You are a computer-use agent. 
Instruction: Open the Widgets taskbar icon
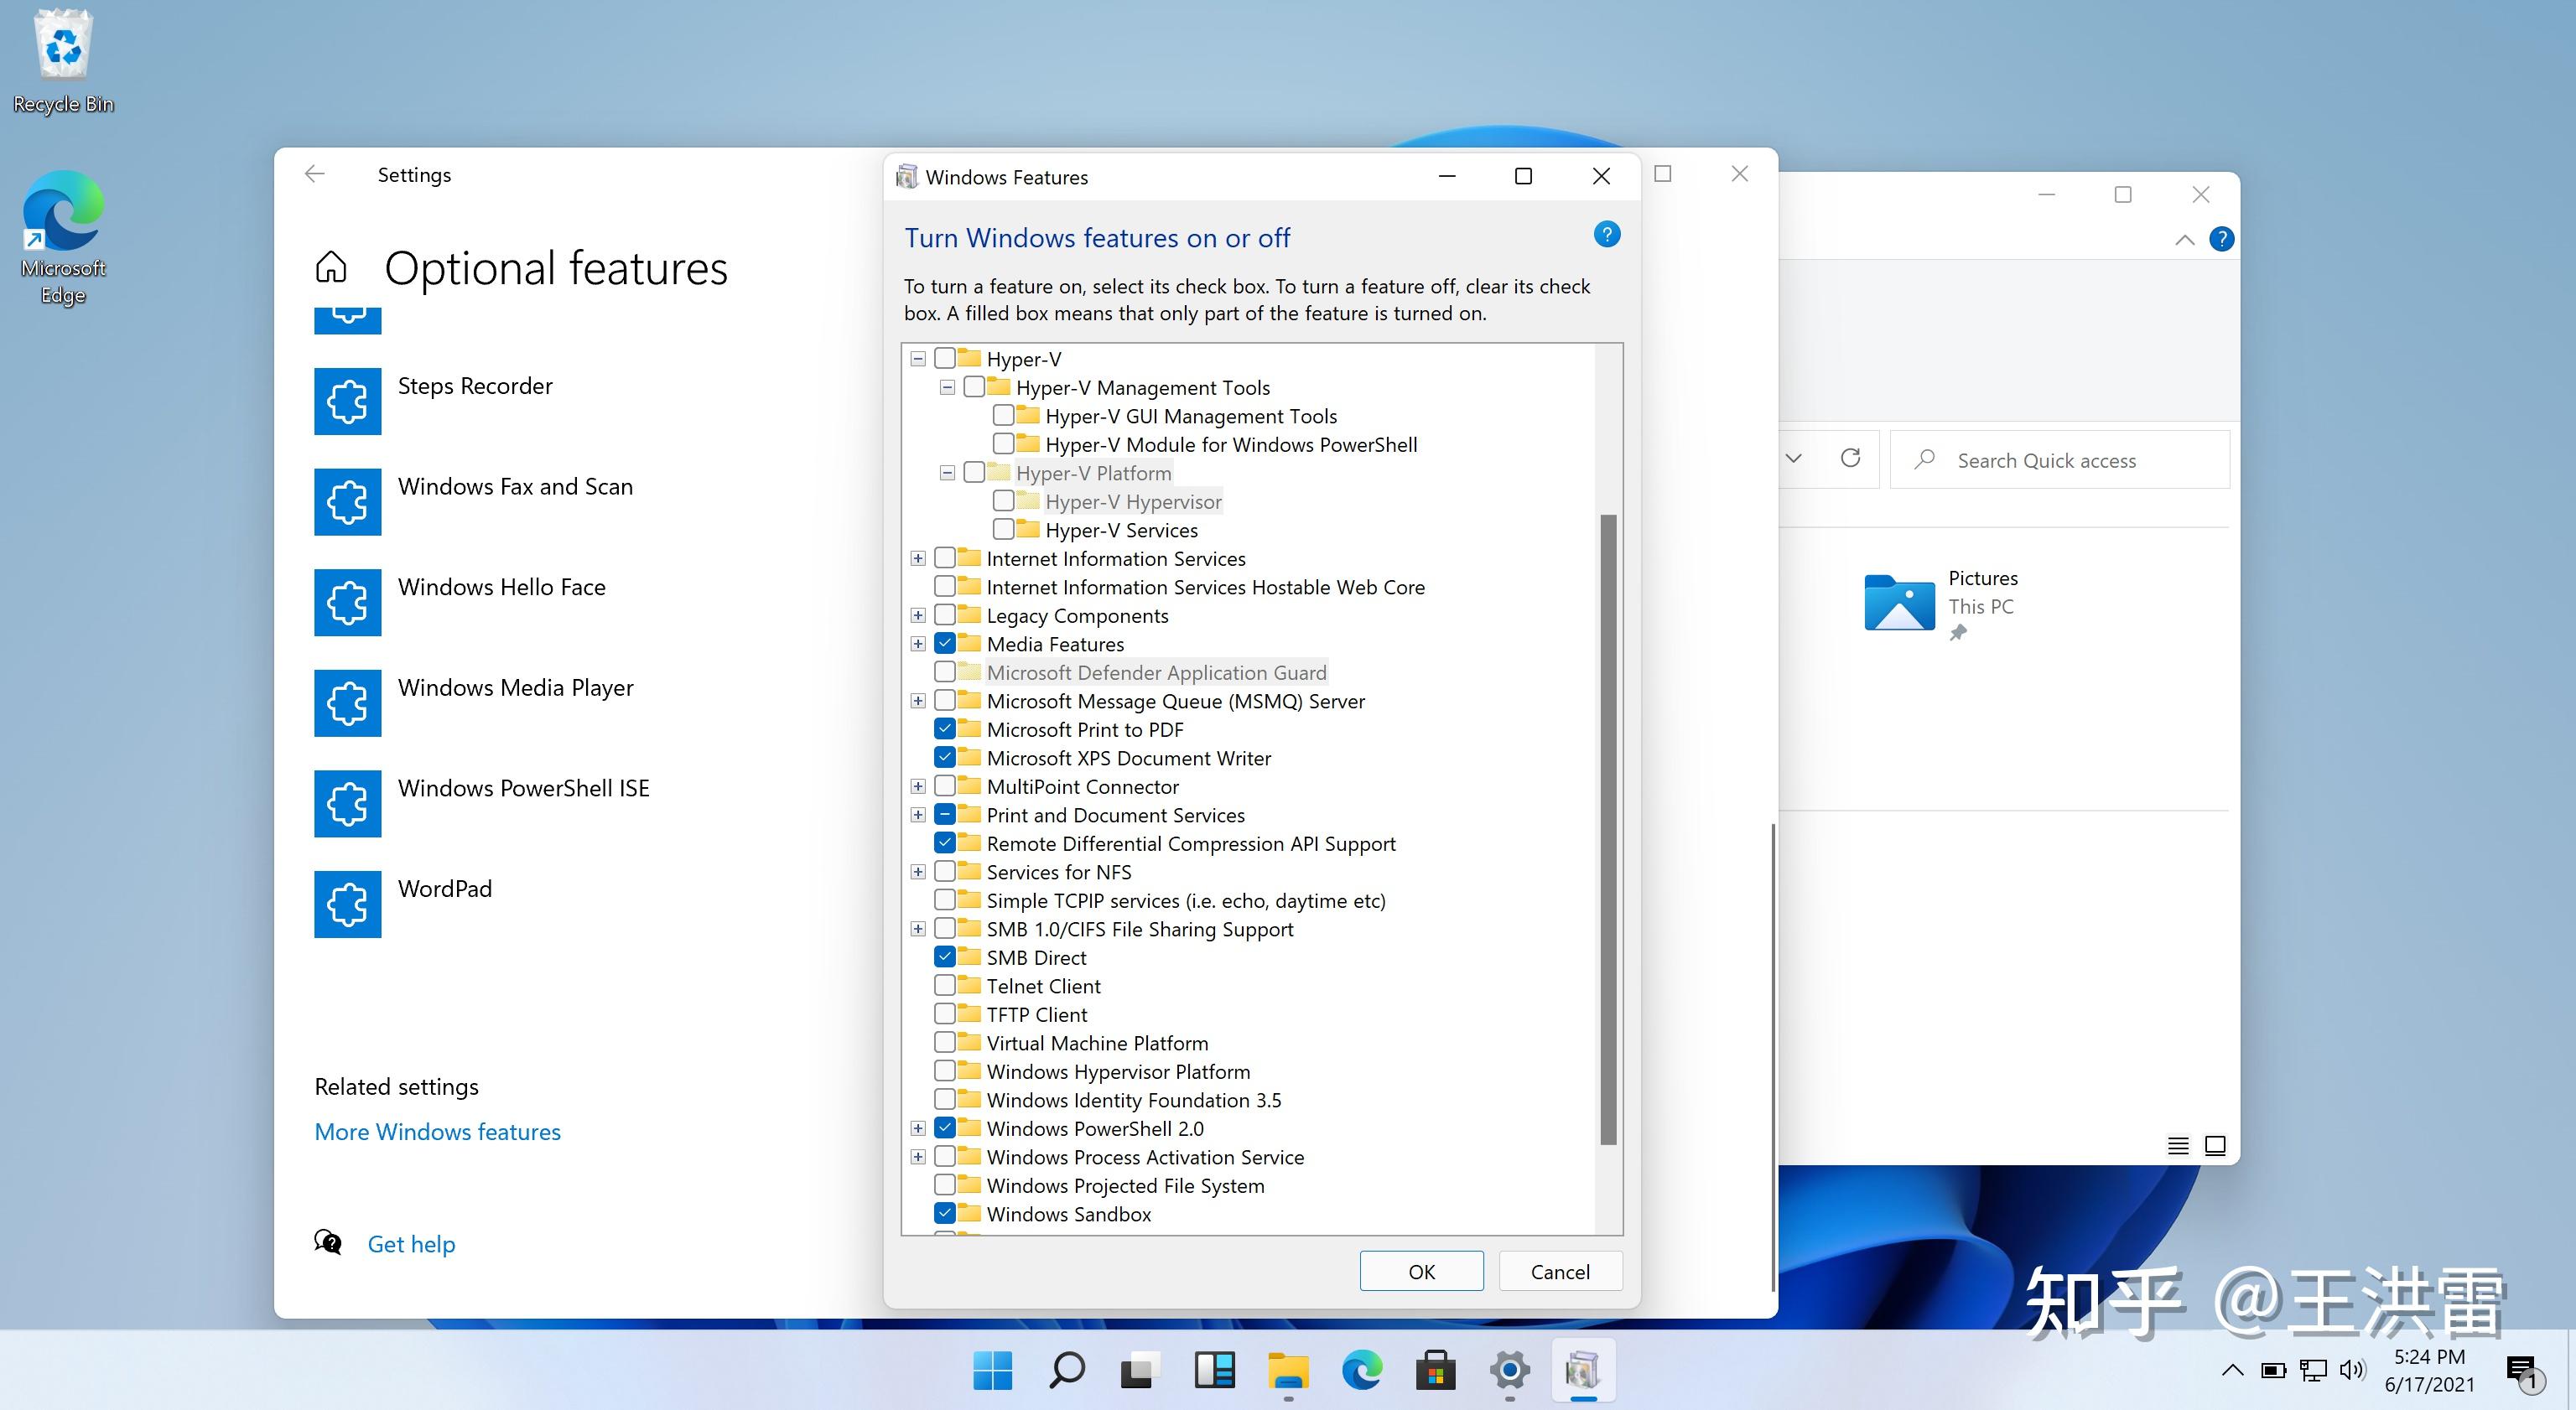click(x=1214, y=1370)
